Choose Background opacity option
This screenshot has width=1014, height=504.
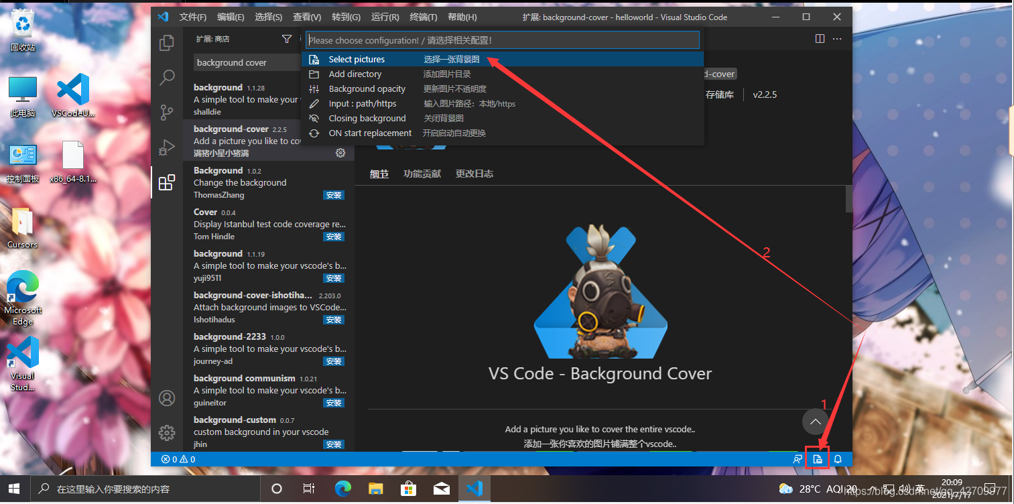(503, 88)
